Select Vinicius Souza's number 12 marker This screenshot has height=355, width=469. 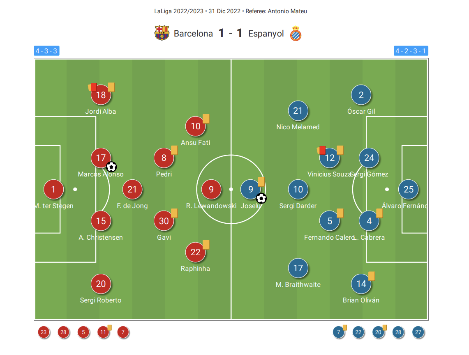[x=330, y=158]
